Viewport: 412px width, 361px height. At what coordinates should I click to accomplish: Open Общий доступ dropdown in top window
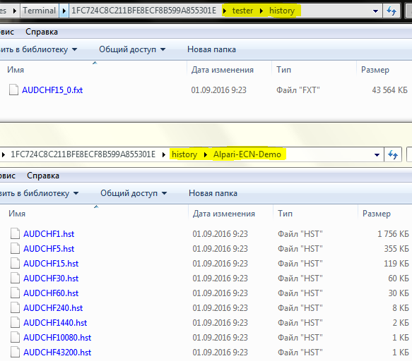click(132, 49)
